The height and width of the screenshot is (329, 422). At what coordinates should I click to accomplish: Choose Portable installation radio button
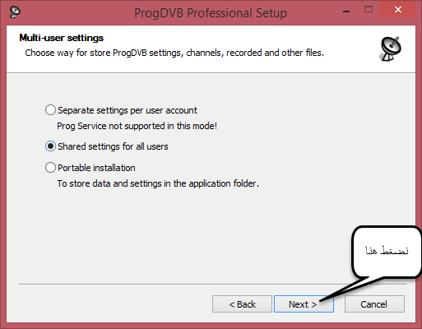[x=50, y=167]
